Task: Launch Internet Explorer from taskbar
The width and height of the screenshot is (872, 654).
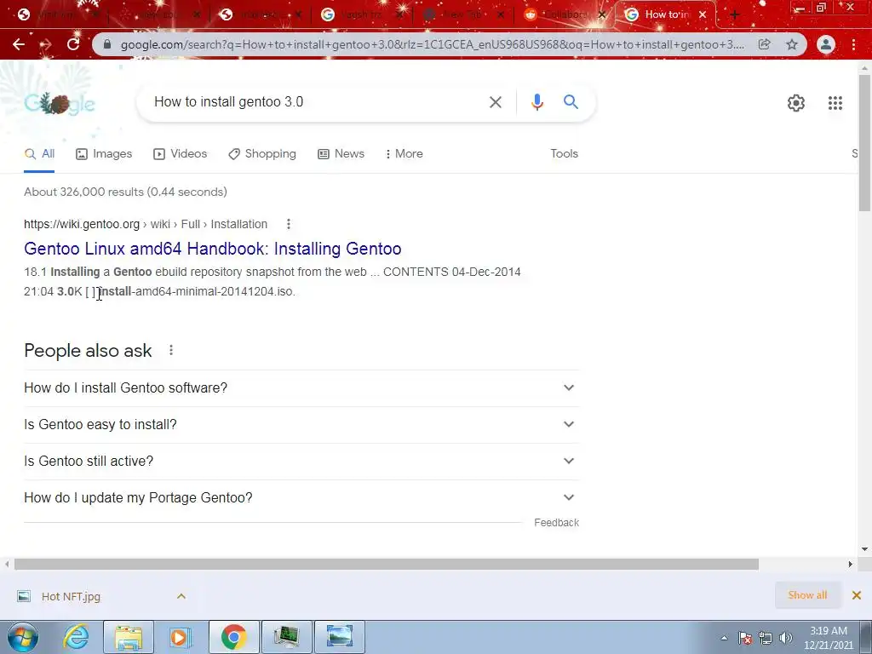Action: [76, 637]
